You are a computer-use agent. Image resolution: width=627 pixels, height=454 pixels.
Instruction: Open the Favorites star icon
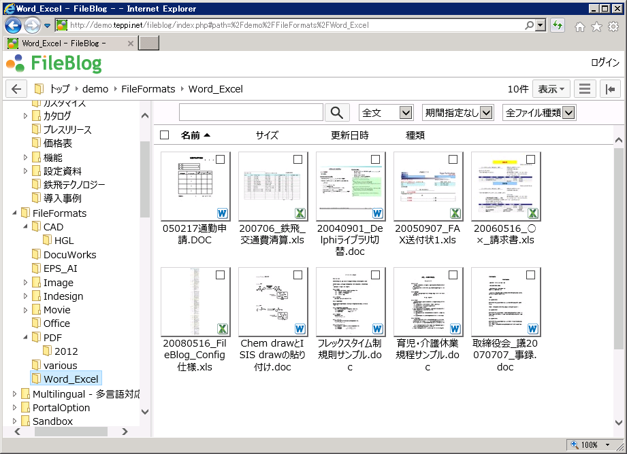pos(596,27)
